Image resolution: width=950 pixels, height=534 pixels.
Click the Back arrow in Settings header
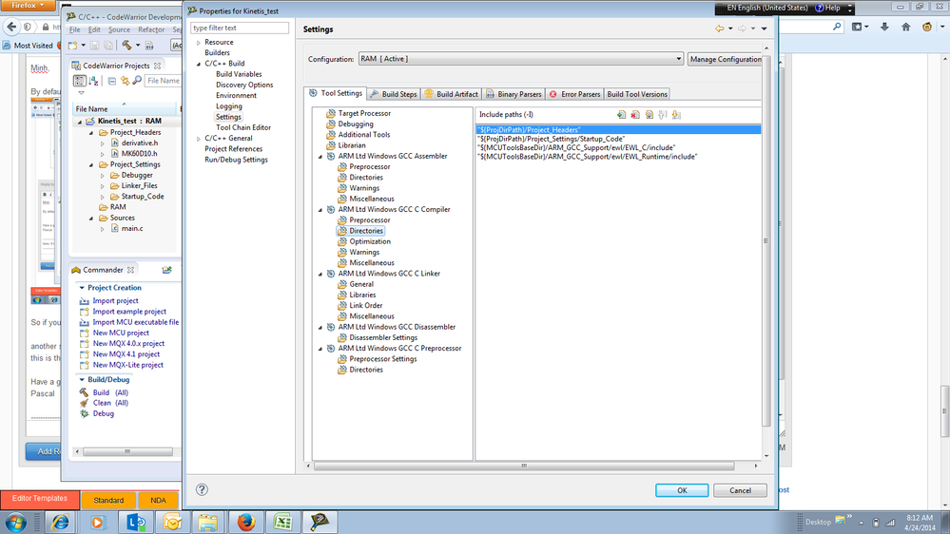tap(719, 29)
